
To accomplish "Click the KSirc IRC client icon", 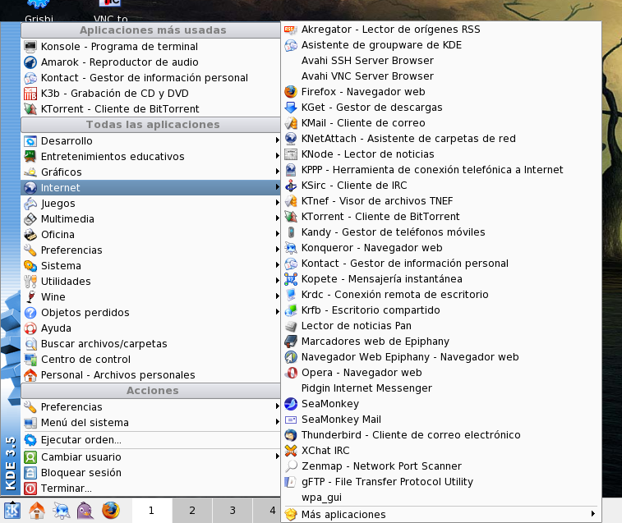I will (x=291, y=186).
